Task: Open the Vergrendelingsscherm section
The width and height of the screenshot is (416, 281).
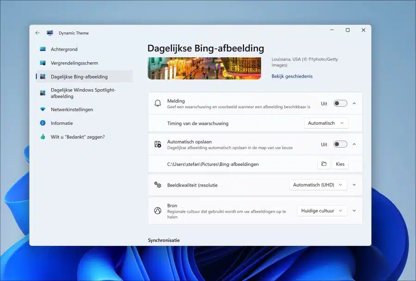Action: (85, 63)
